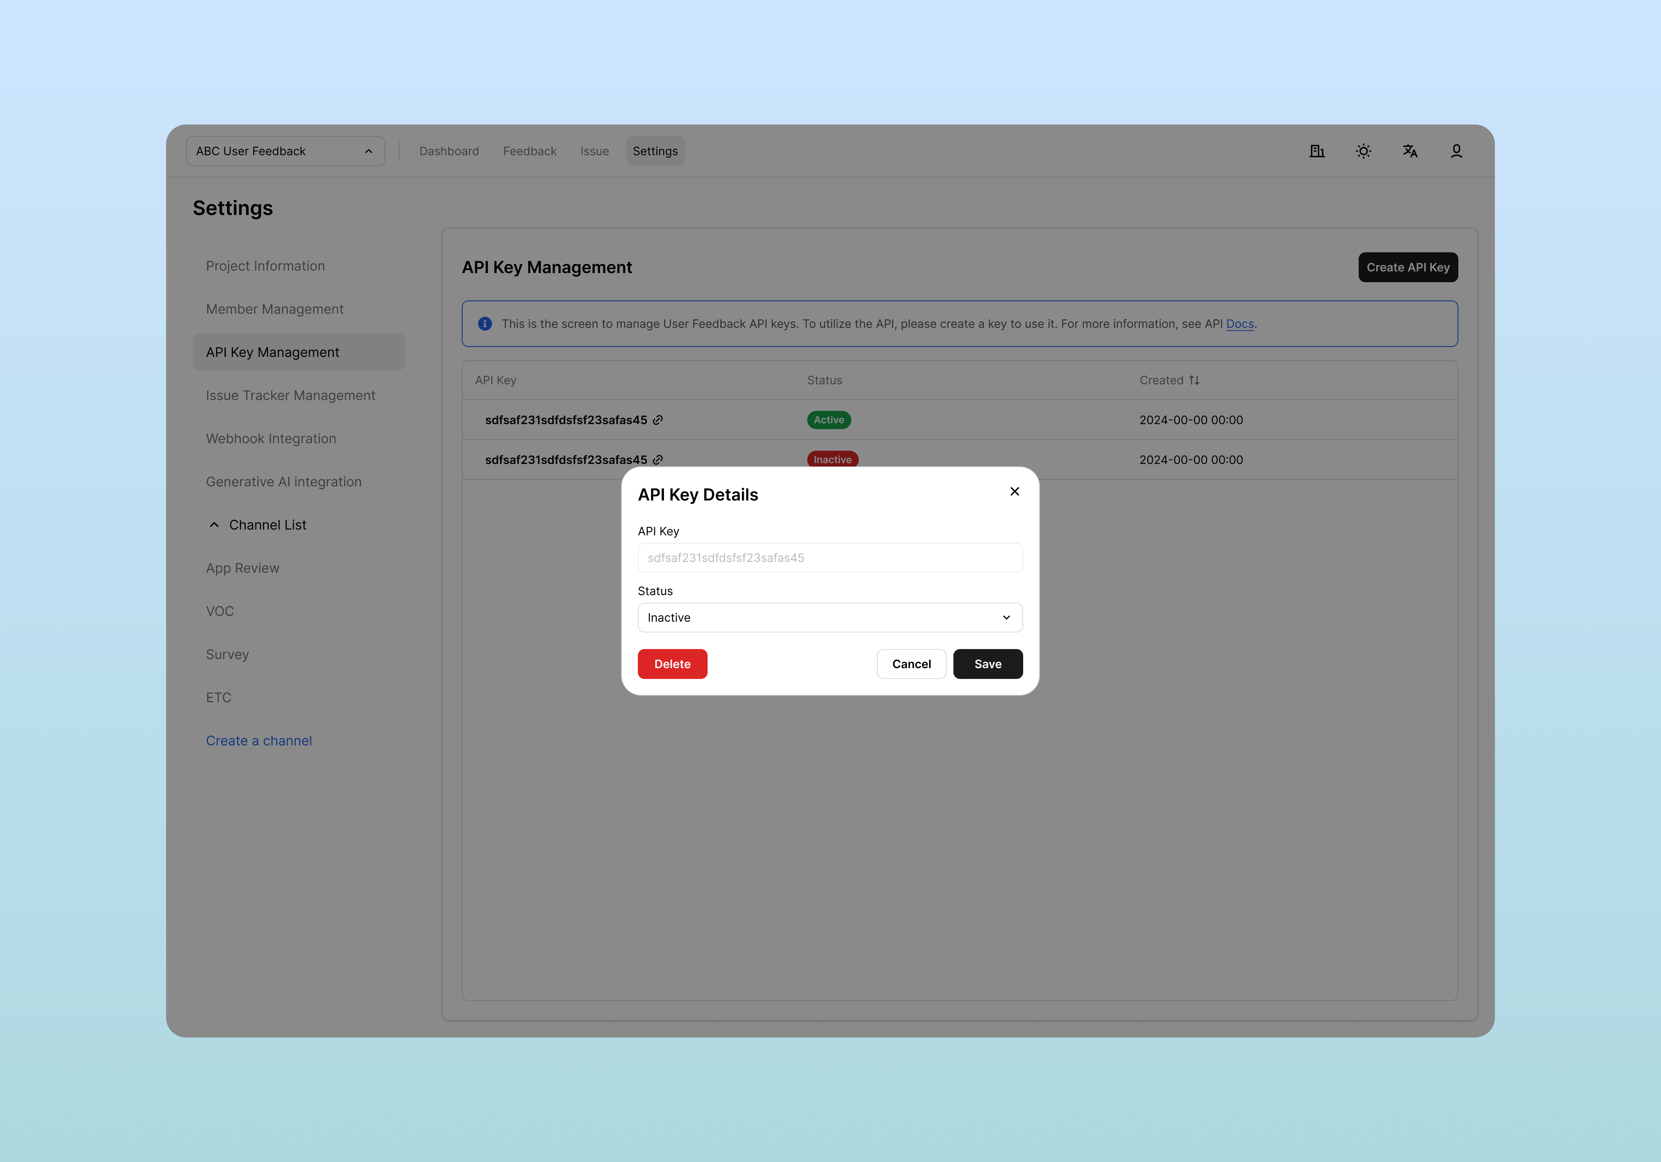Click the API Key input field
The width and height of the screenshot is (1661, 1162).
(830, 557)
